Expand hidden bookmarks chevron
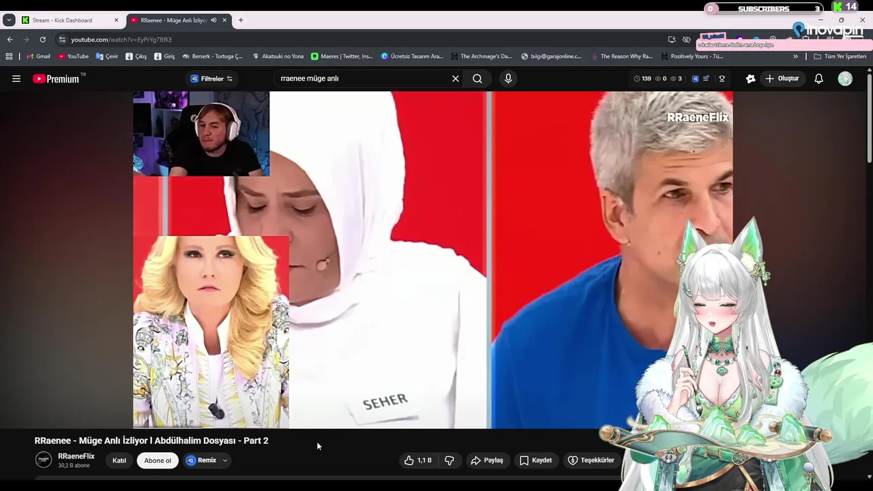The image size is (873, 491). point(795,57)
